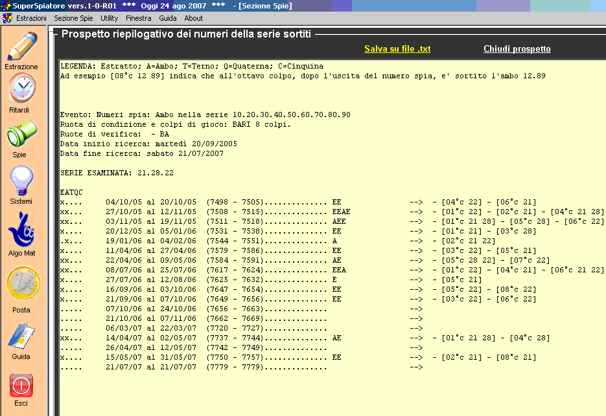
Task: Click the Chiudi prospetto link
Action: coord(517,49)
